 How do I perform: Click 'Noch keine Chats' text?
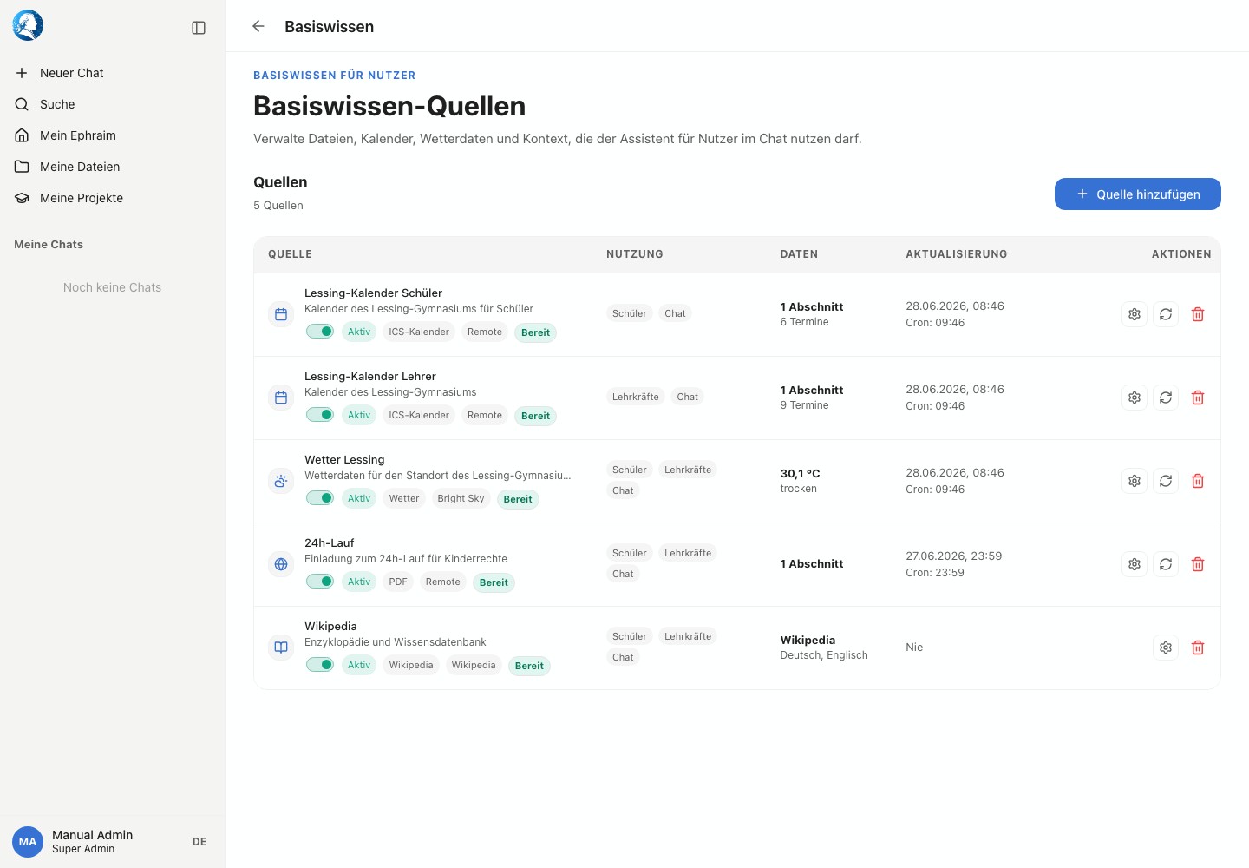point(112,287)
